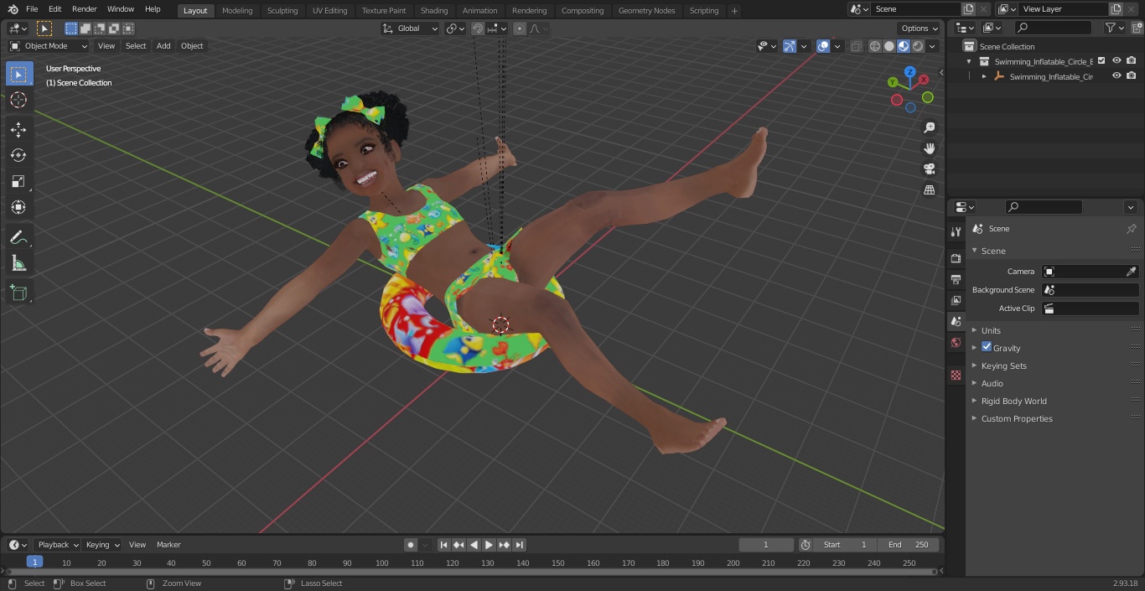Switch to Wireframe viewport shading

[x=875, y=46]
